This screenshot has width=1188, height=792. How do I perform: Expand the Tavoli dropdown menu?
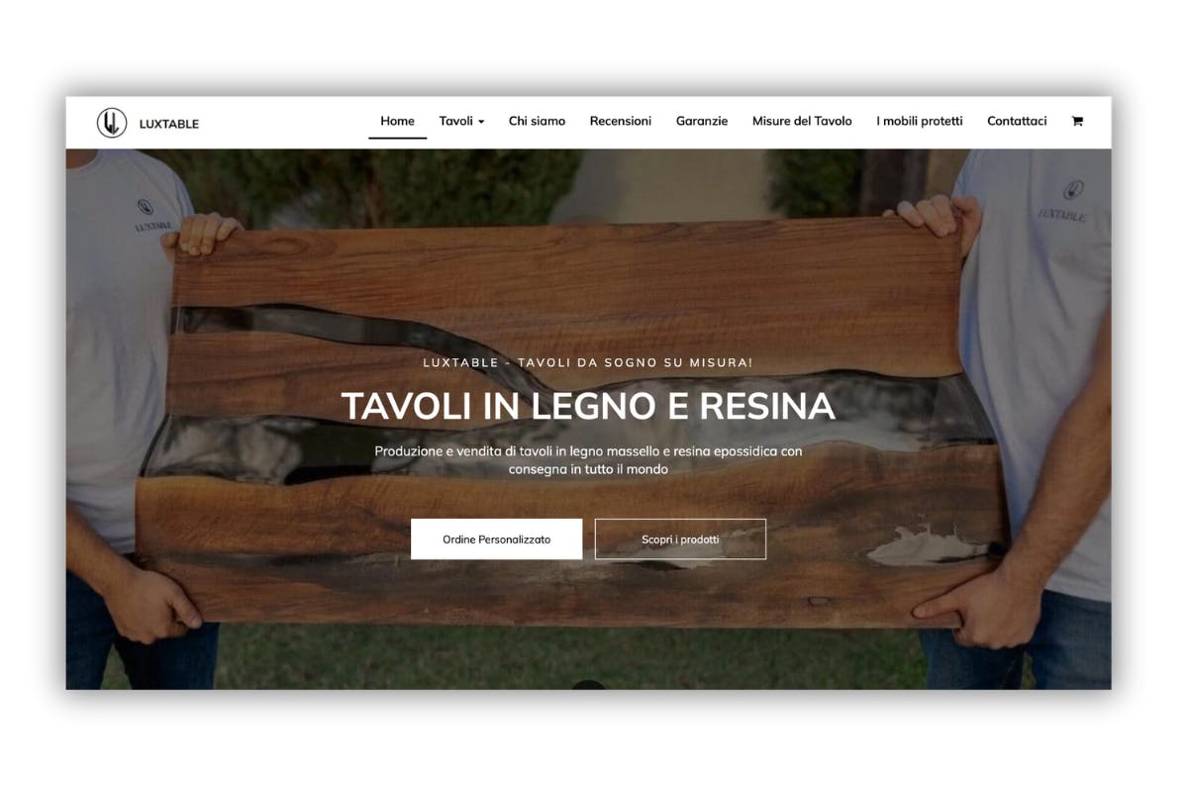[461, 121]
